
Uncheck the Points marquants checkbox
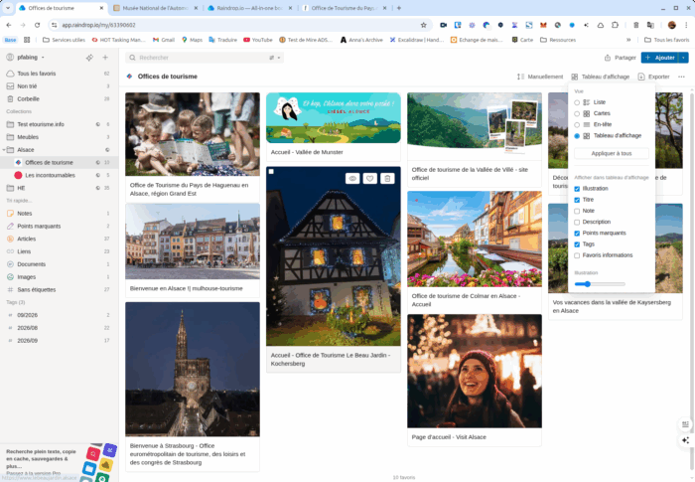(x=578, y=233)
